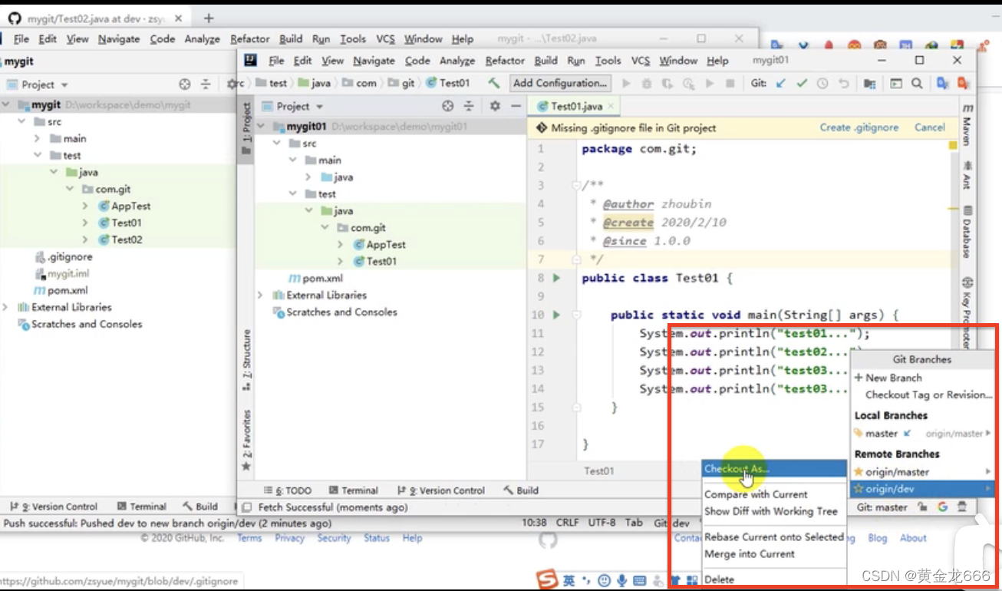Open Project Structure icon in mygit01 toolbar
Screen dimensions: 1002x591
(x=869, y=83)
